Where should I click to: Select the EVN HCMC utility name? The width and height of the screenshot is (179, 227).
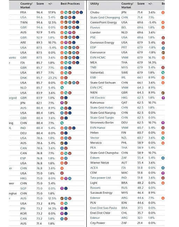coord(98,58)
